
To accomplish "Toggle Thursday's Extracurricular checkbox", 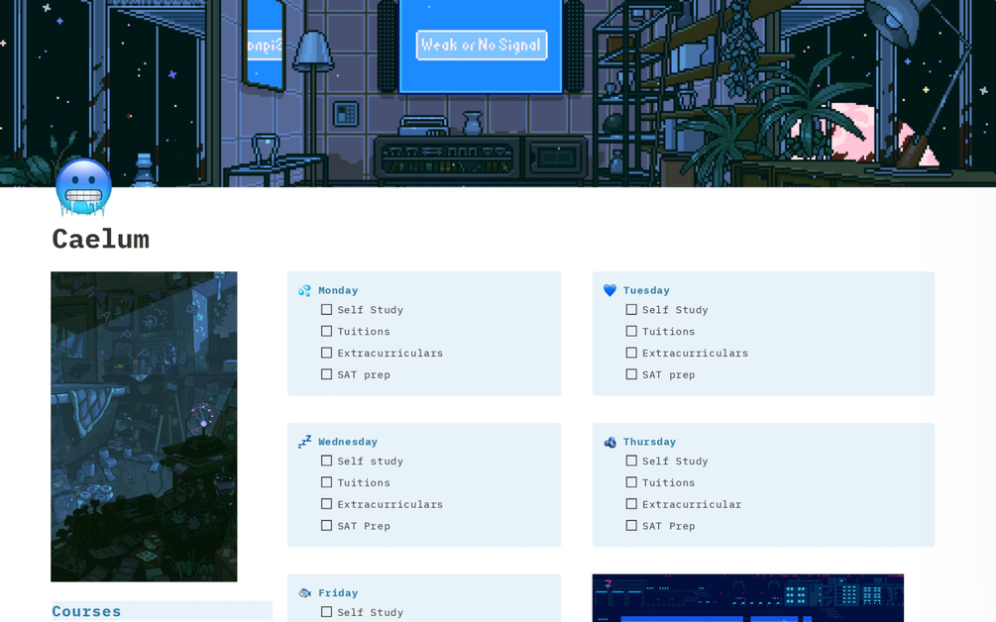I will pyautogui.click(x=631, y=504).
